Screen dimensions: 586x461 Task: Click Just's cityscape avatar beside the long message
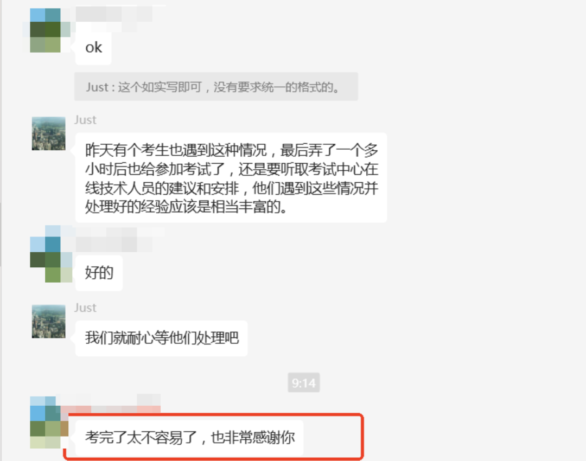[x=49, y=133]
